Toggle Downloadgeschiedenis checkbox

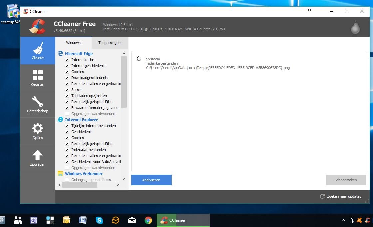tap(67, 78)
